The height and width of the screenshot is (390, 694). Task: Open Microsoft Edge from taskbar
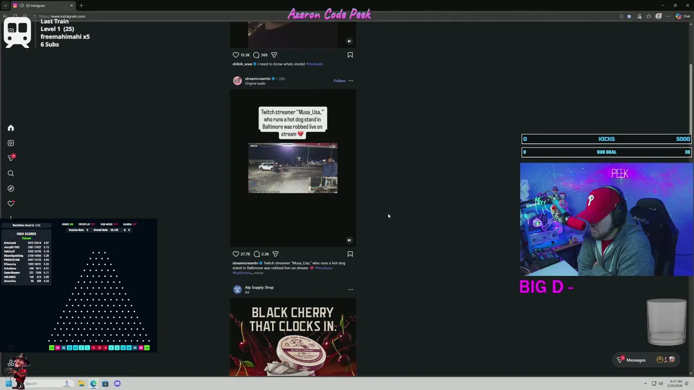pos(93,383)
